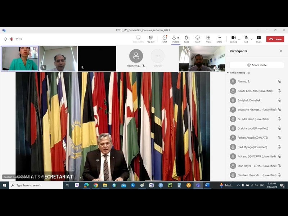This screenshot has height=216, width=288.
Task: Open the People participants button
Action: point(176,39)
